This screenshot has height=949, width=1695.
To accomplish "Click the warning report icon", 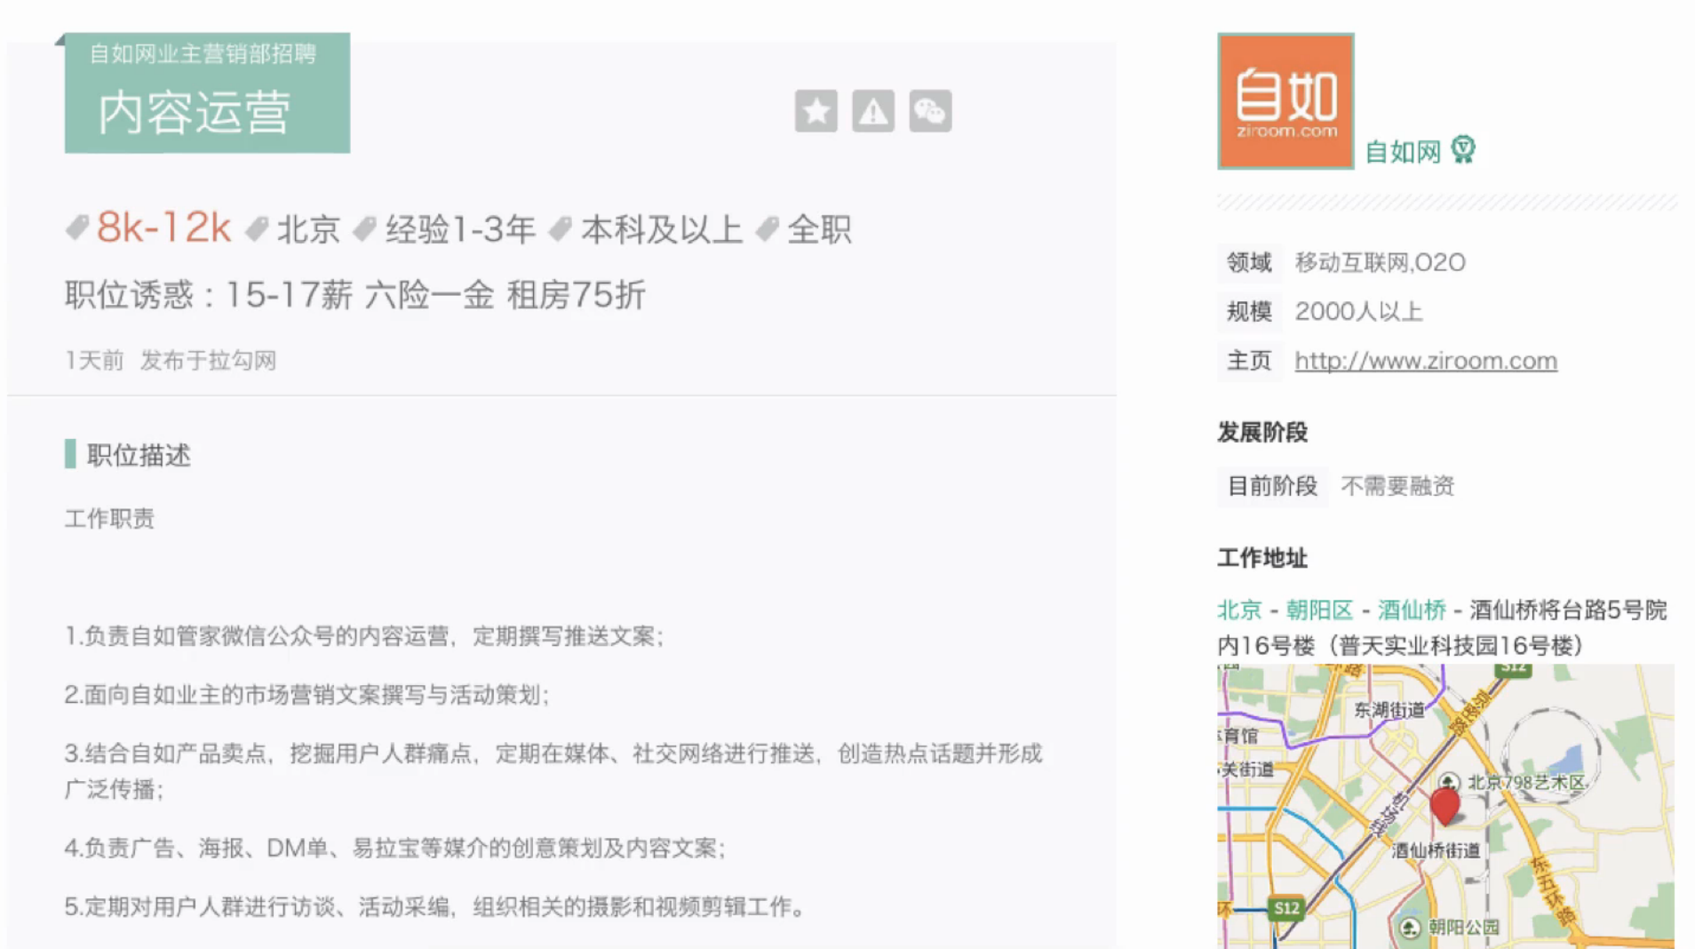I will point(873,111).
